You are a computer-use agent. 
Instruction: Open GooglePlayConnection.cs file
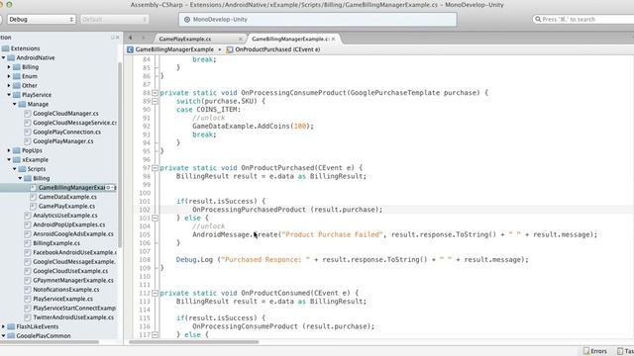[66, 132]
